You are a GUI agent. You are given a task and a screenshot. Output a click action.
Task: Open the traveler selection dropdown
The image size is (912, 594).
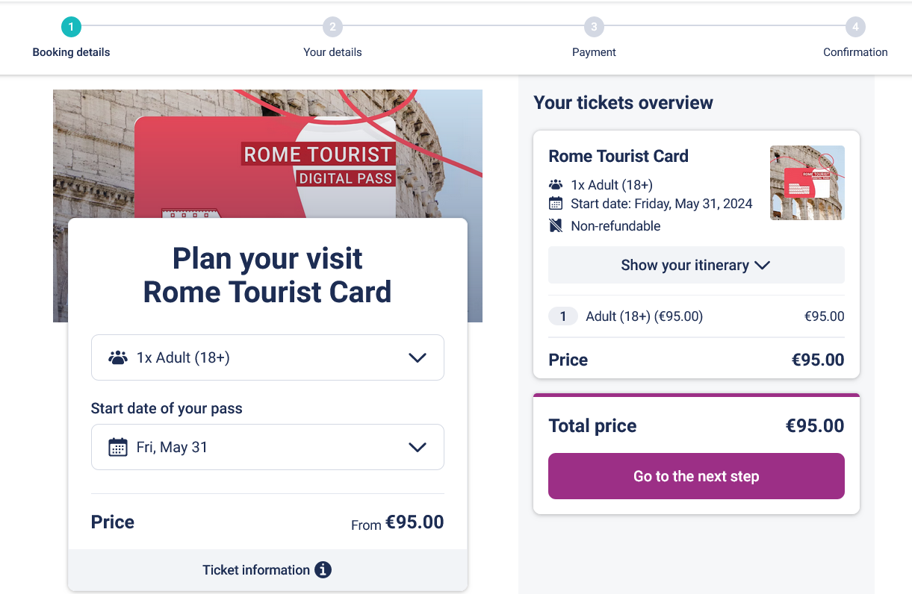(267, 357)
